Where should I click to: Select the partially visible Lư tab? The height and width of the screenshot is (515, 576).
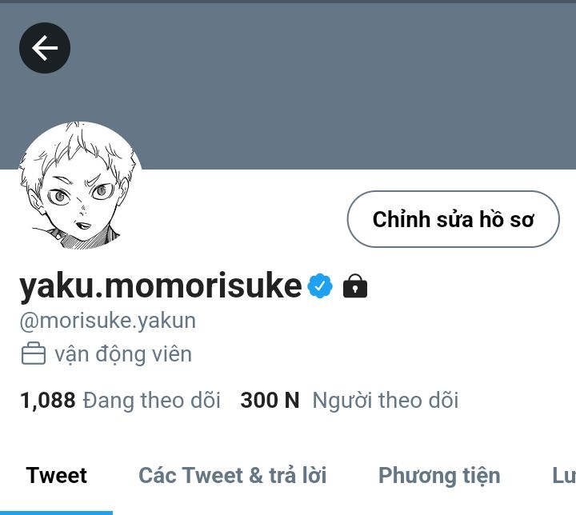point(564,475)
